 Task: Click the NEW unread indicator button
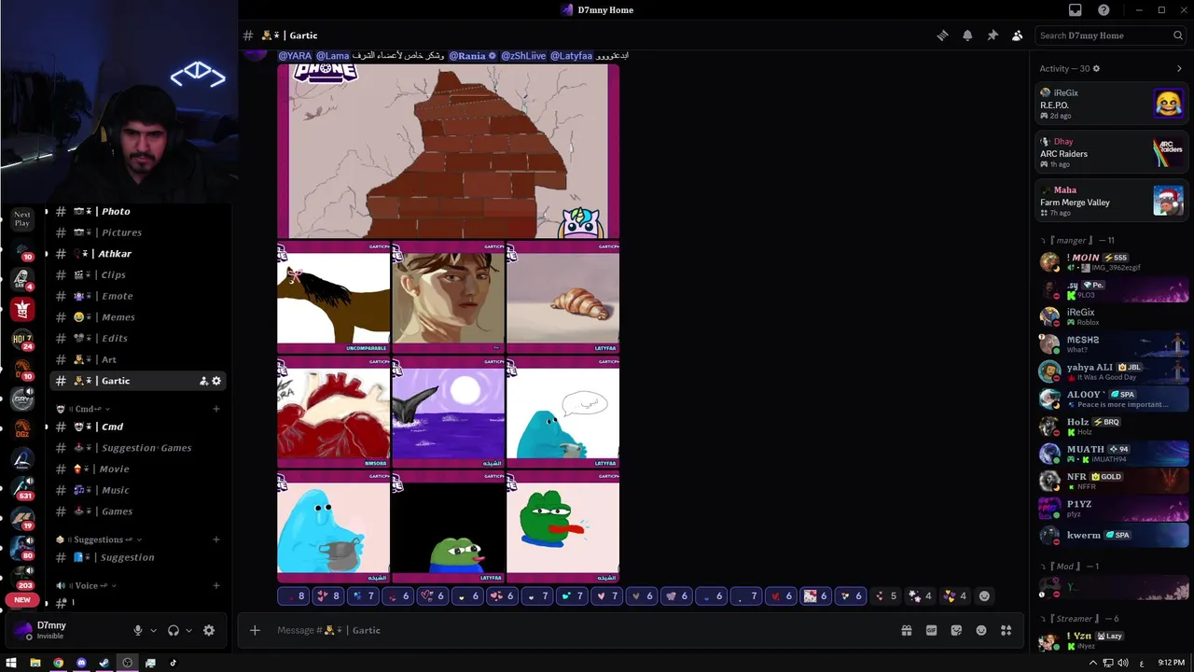[22, 600]
